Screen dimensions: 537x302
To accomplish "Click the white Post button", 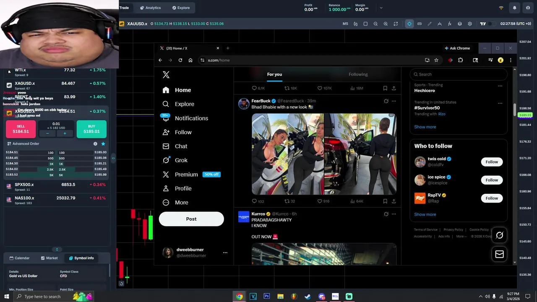I will [191, 219].
